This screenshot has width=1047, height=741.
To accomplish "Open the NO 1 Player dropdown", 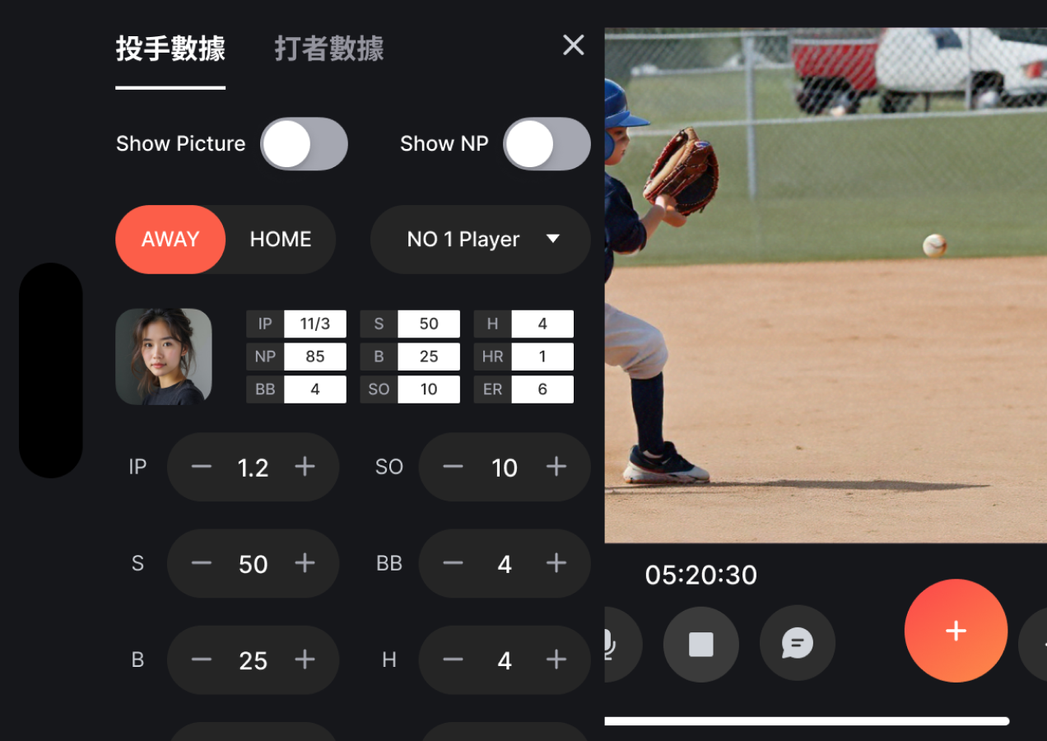I will (481, 240).
